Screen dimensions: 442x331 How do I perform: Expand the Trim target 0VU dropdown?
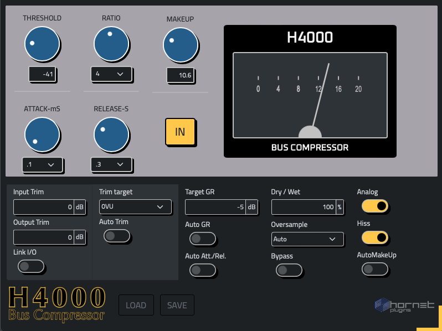coord(132,207)
